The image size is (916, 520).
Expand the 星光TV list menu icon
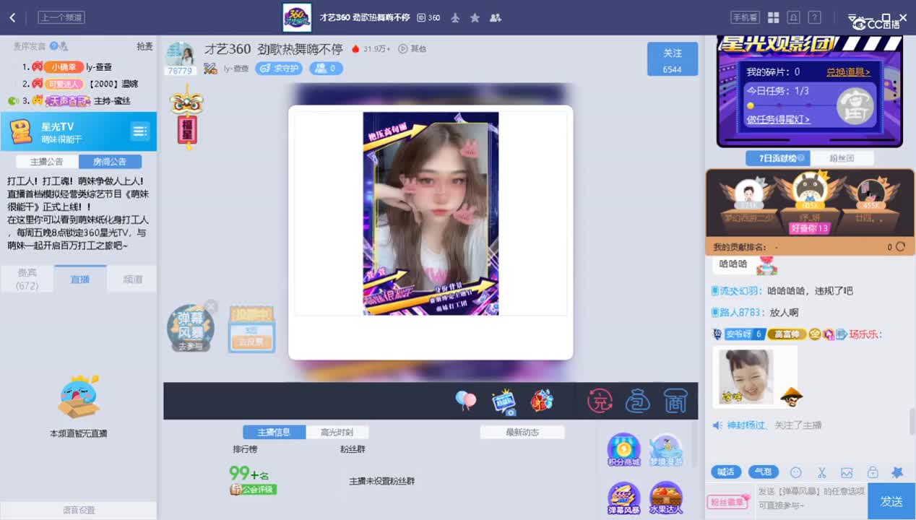coord(139,131)
